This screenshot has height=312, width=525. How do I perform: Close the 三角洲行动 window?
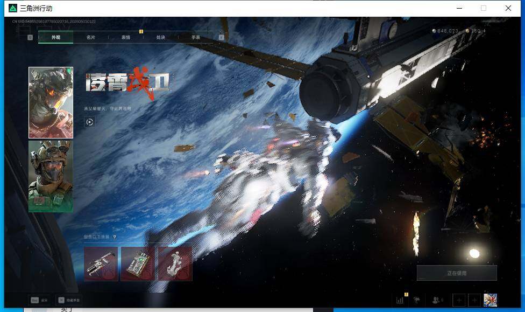click(x=508, y=9)
